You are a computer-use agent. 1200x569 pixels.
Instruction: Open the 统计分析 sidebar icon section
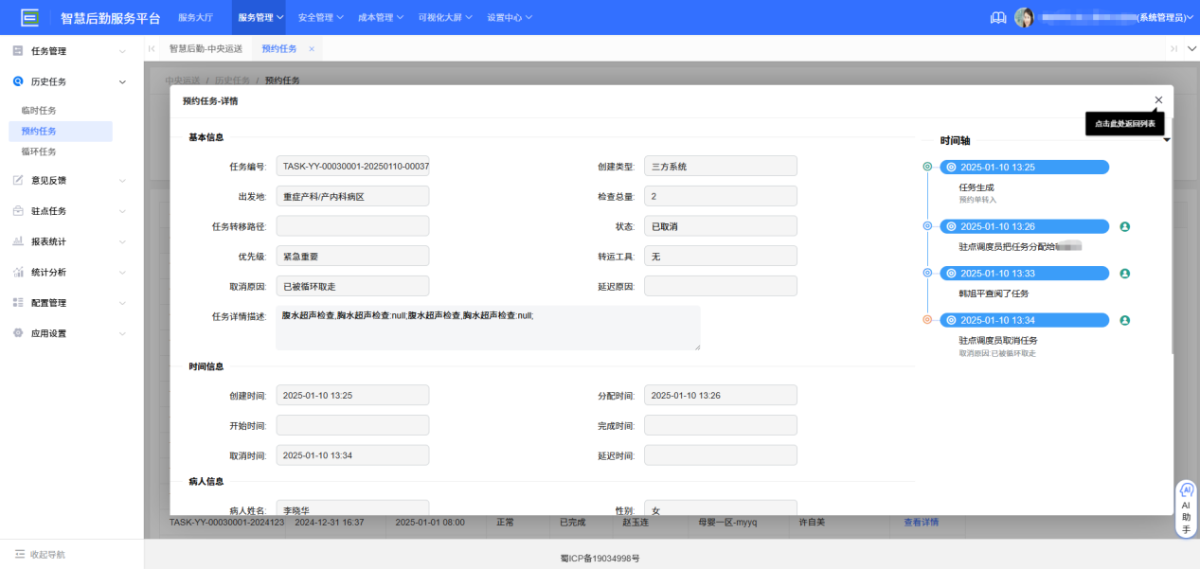[17, 272]
